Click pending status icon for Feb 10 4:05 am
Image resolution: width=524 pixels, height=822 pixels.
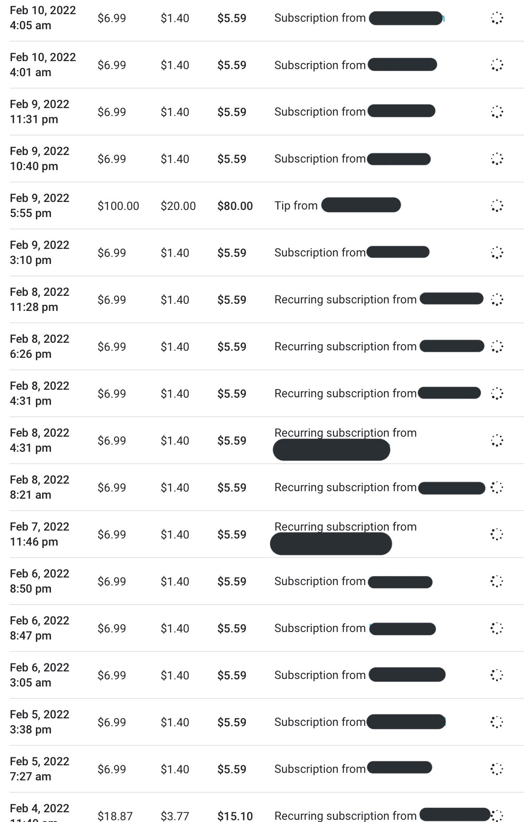pyautogui.click(x=497, y=18)
